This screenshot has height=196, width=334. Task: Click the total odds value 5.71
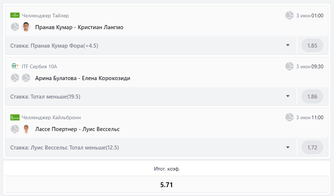(x=167, y=185)
